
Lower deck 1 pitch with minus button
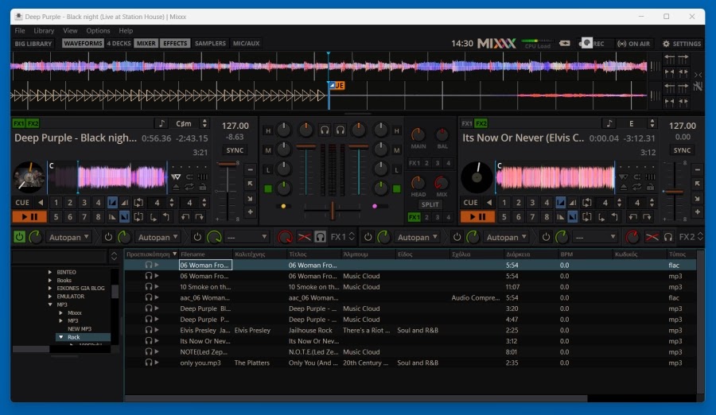251,170
